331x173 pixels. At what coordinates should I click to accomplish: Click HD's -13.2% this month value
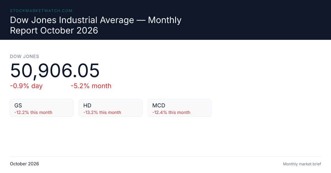coord(102,112)
